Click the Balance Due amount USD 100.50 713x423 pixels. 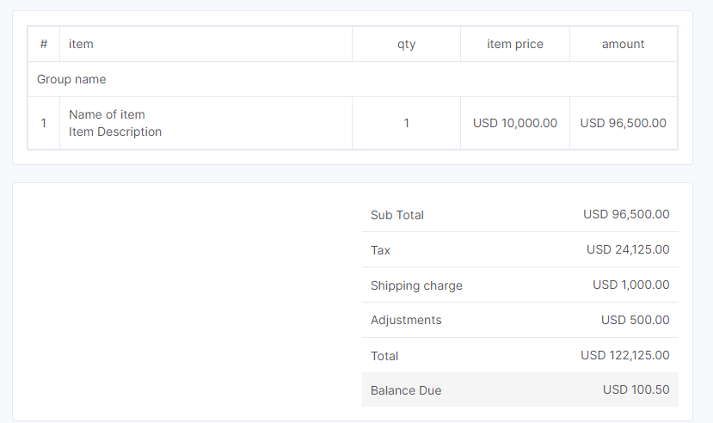tap(636, 389)
